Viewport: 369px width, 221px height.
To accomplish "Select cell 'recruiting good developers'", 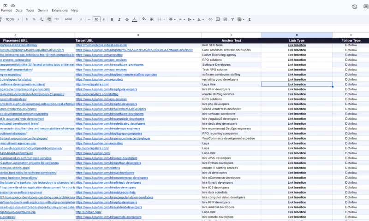I will (x=232, y=79).
